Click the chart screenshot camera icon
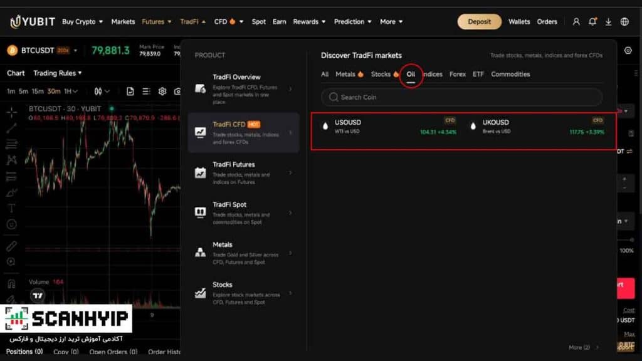 click(177, 92)
